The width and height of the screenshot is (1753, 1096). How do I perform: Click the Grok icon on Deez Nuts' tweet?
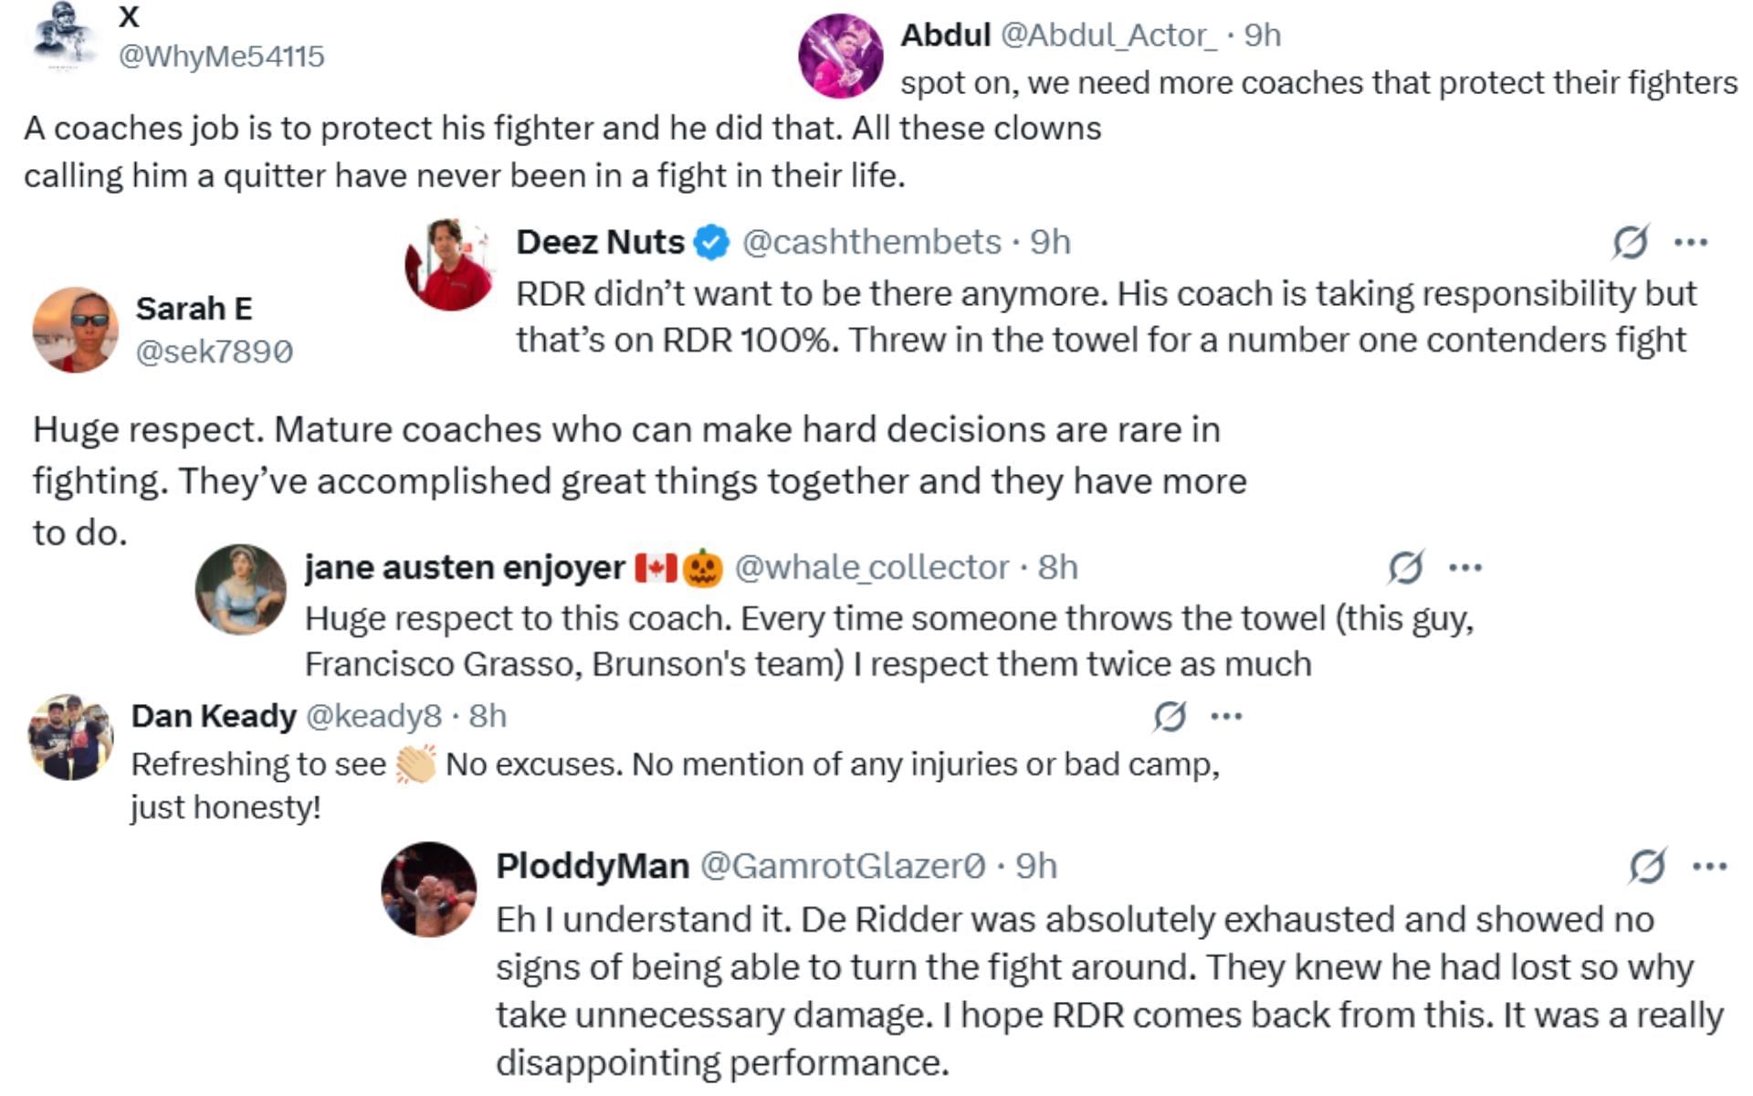pos(1630,242)
